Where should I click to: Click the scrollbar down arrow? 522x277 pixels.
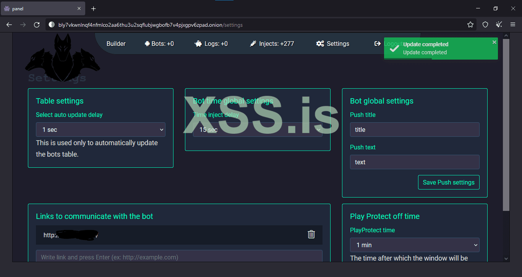[x=506, y=259]
